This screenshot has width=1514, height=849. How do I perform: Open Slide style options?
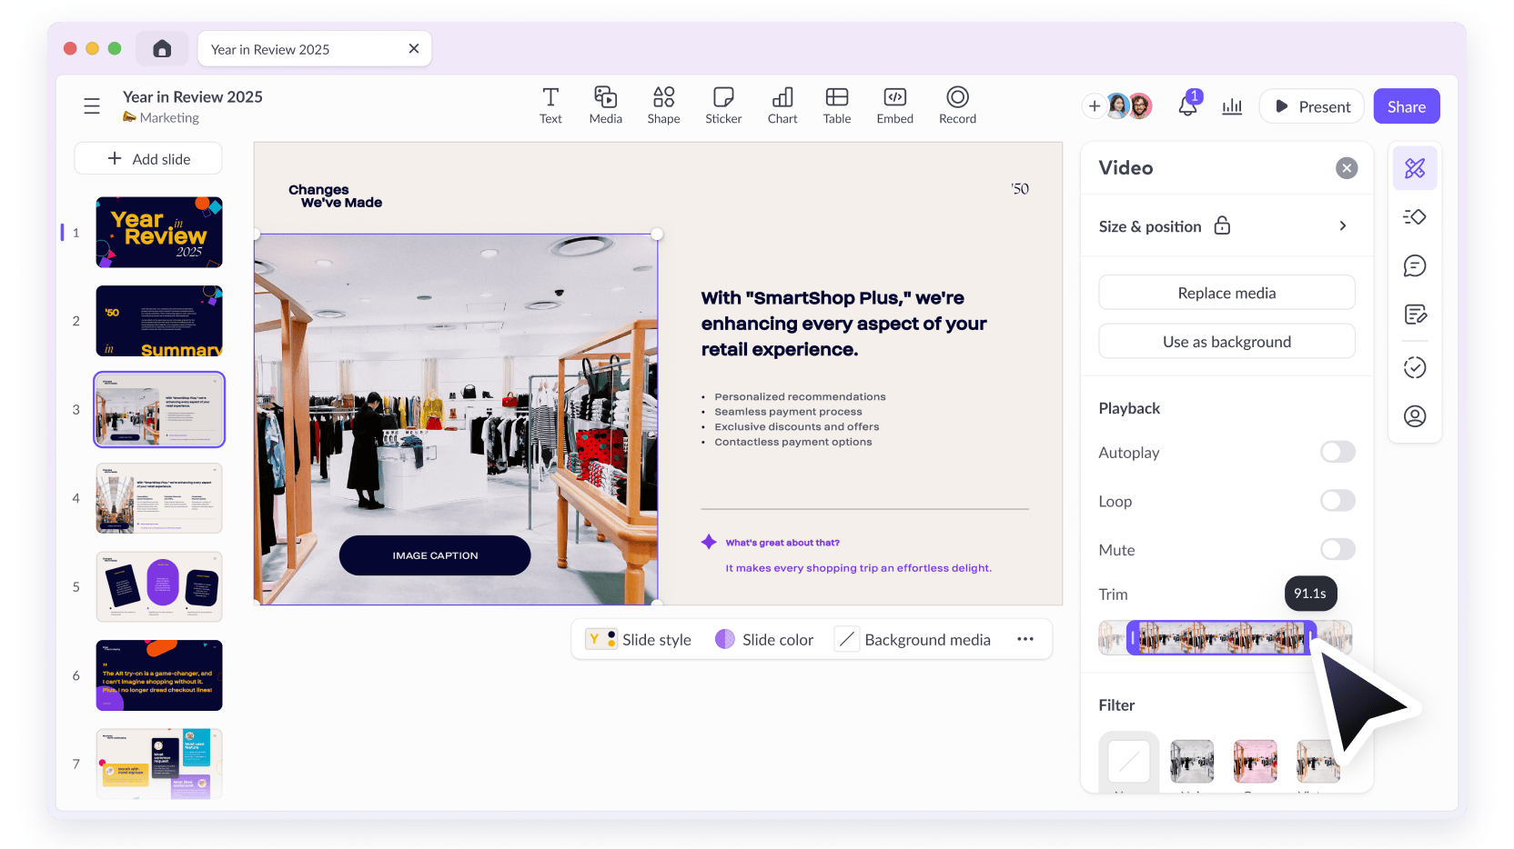coord(638,640)
